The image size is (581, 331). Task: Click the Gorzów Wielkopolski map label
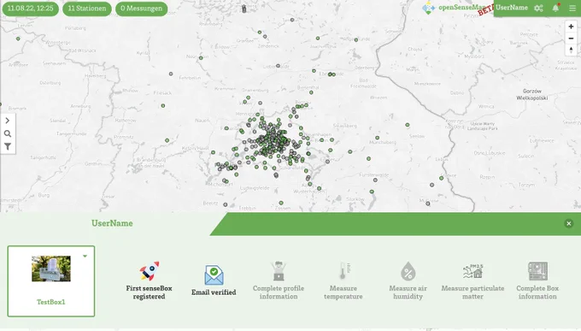(532, 94)
